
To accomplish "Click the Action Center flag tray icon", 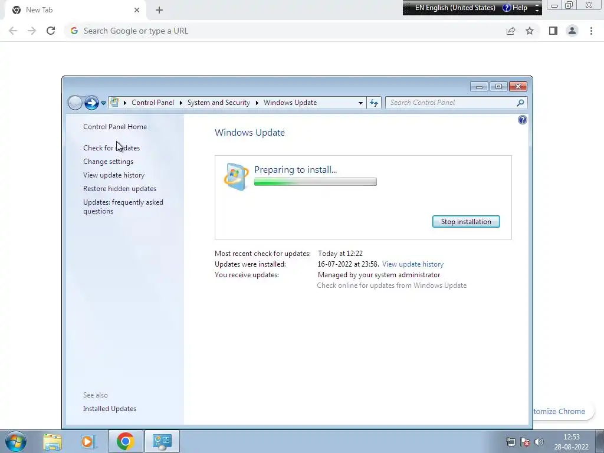I will (x=524, y=442).
